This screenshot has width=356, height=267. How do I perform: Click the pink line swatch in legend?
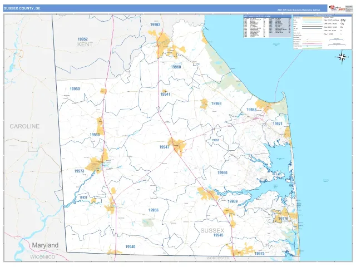point(312,43)
